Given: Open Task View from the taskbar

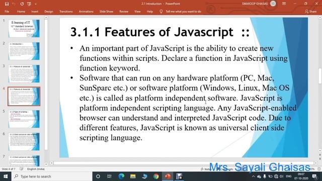Looking at the screenshot, I should tap(109, 176).
